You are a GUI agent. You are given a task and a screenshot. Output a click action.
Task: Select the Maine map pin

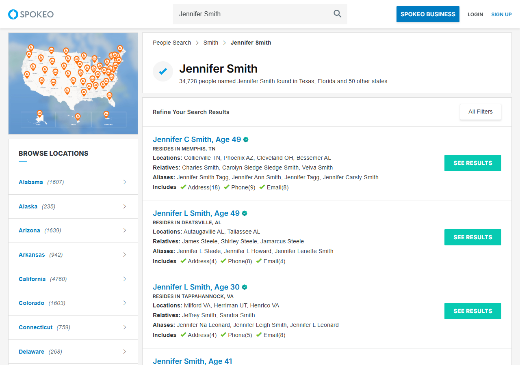click(120, 49)
